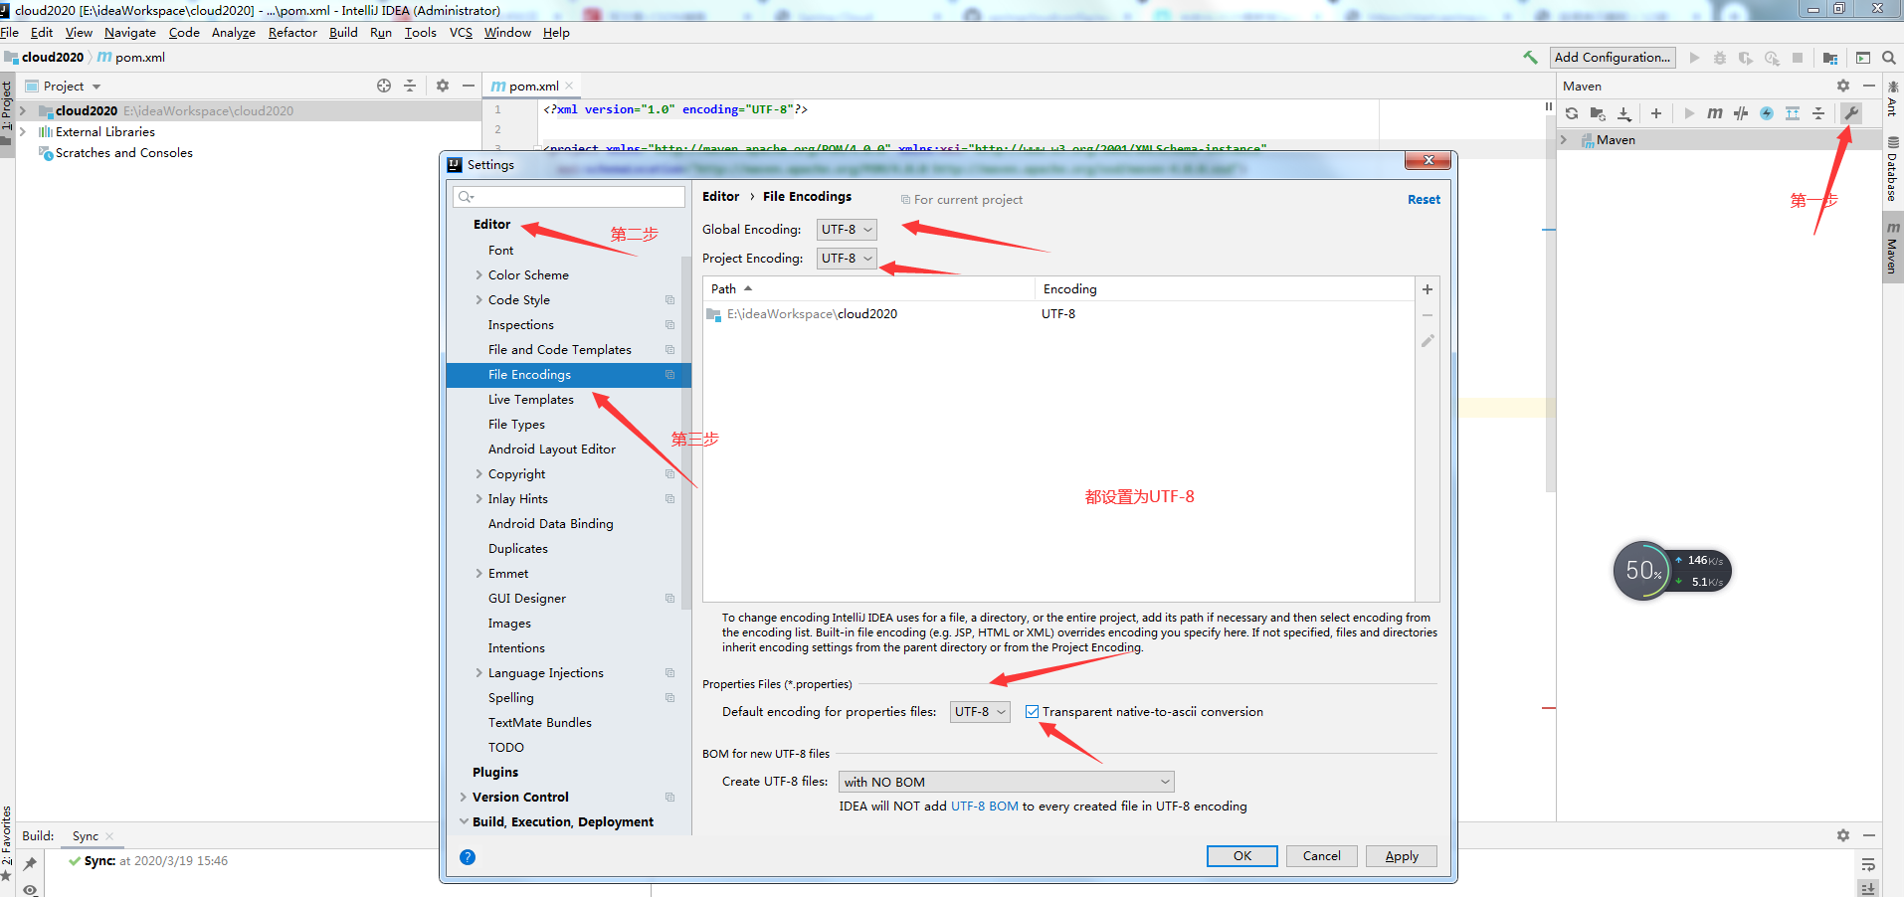The image size is (1904, 897).
Task: Click Generate Sources and Update Folders icon
Action: click(1598, 113)
